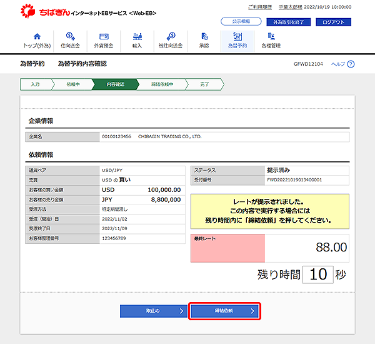This screenshot has width=375, height=344.
Task: Click the 締結依頼 conclude request button
Action: pos(224,311)
